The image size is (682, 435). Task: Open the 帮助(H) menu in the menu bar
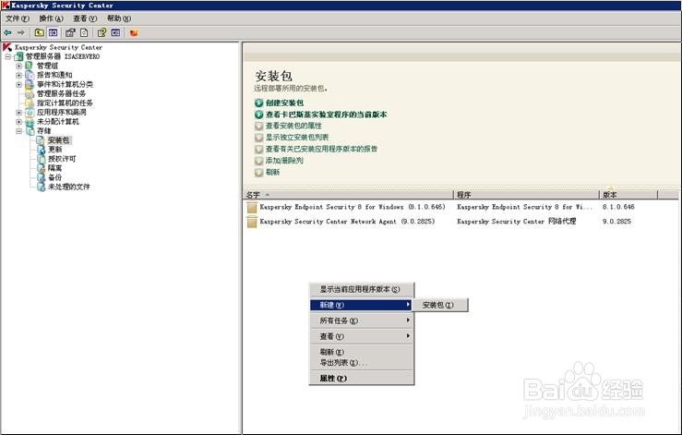point(119,18)
